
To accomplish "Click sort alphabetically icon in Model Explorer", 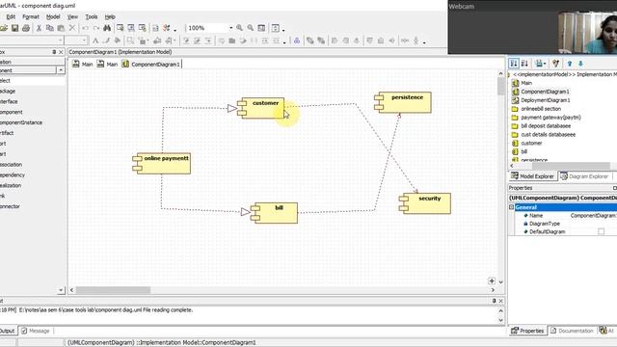I will pyautogui.click(x=524, y=63).
